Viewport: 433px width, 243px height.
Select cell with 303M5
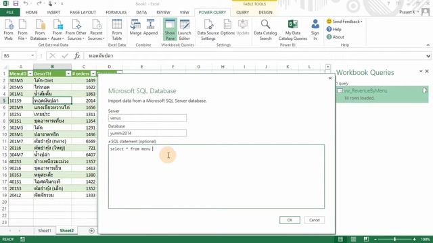[x=21, y=80]
